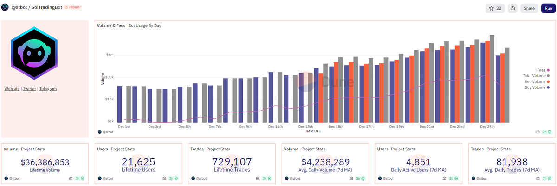This screenshot has width=557, height=186.
Task: Toggle the Buy Volume legend series
Action: pos(537,87)
